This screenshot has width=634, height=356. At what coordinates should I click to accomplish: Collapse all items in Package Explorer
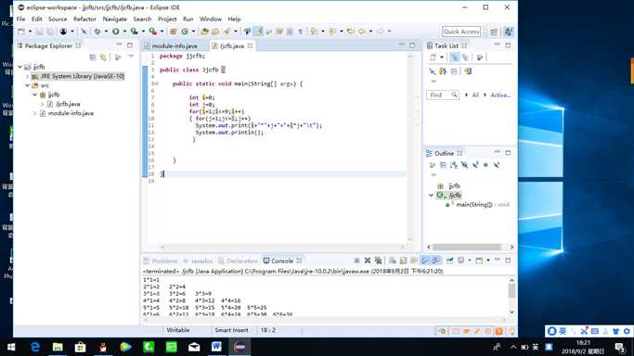pyautogui.click(x=93, y=57)
